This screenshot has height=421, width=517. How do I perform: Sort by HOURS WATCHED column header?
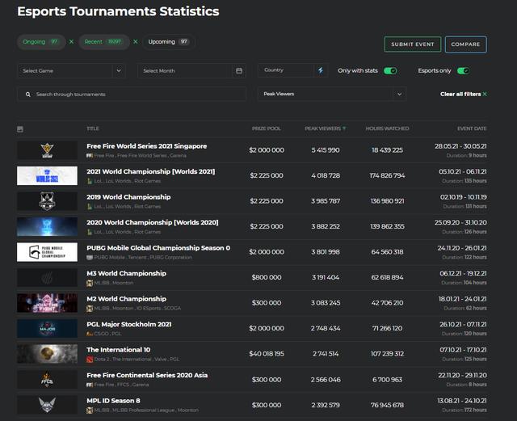(x=387, y=128)
